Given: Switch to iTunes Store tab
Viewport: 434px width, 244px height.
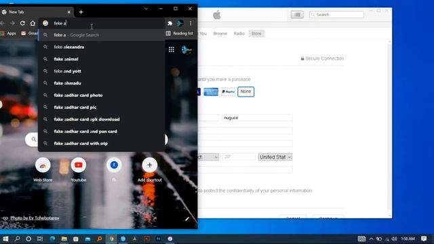Looking at the screenshot, I should tap(256, 33).
